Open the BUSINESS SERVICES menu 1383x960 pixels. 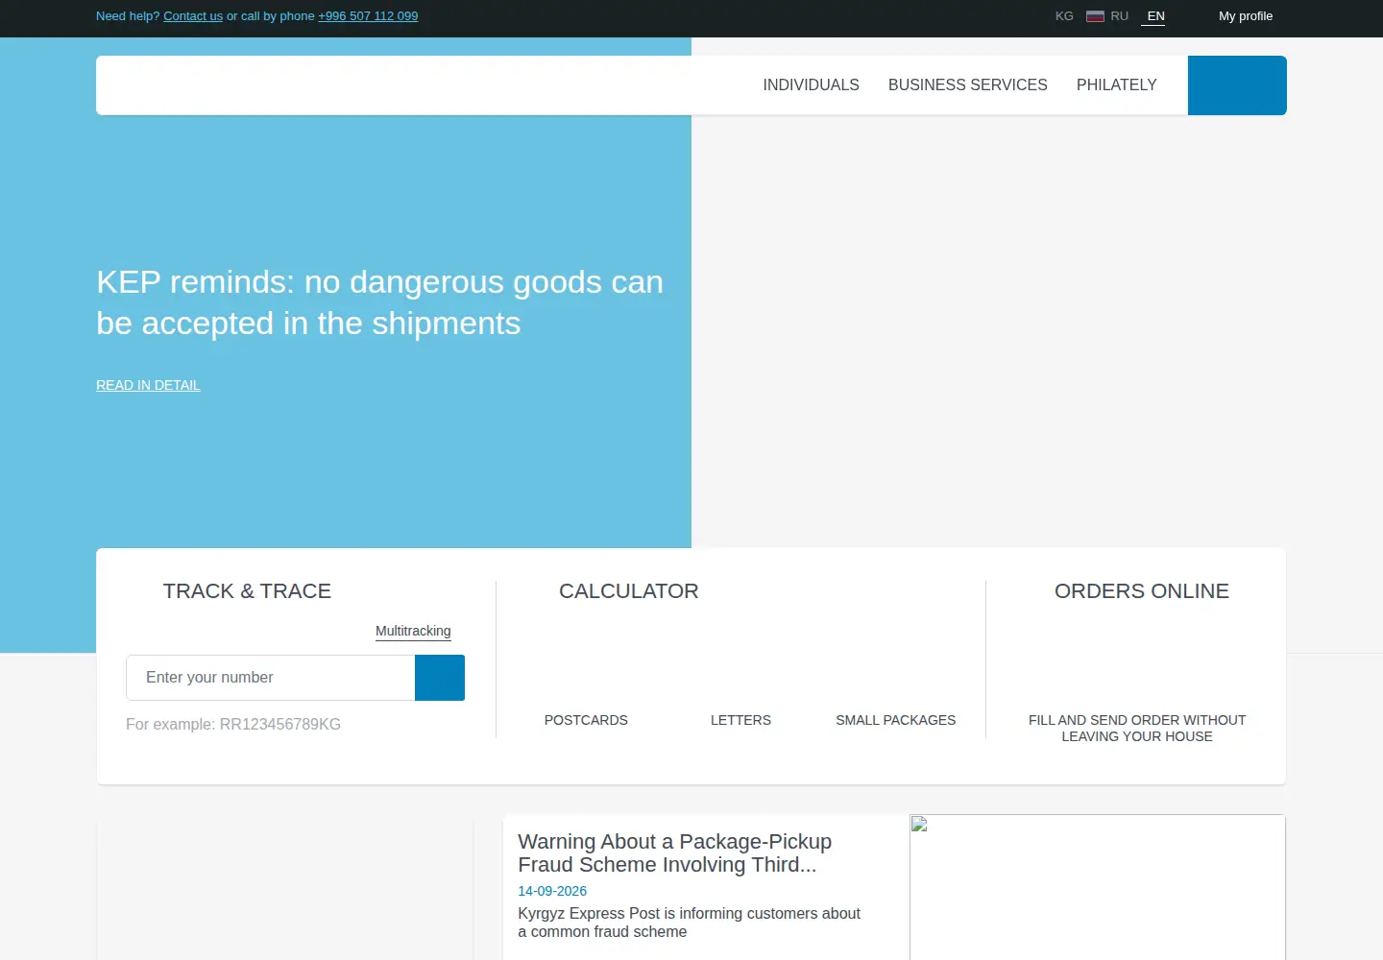[x=968, y=85]
